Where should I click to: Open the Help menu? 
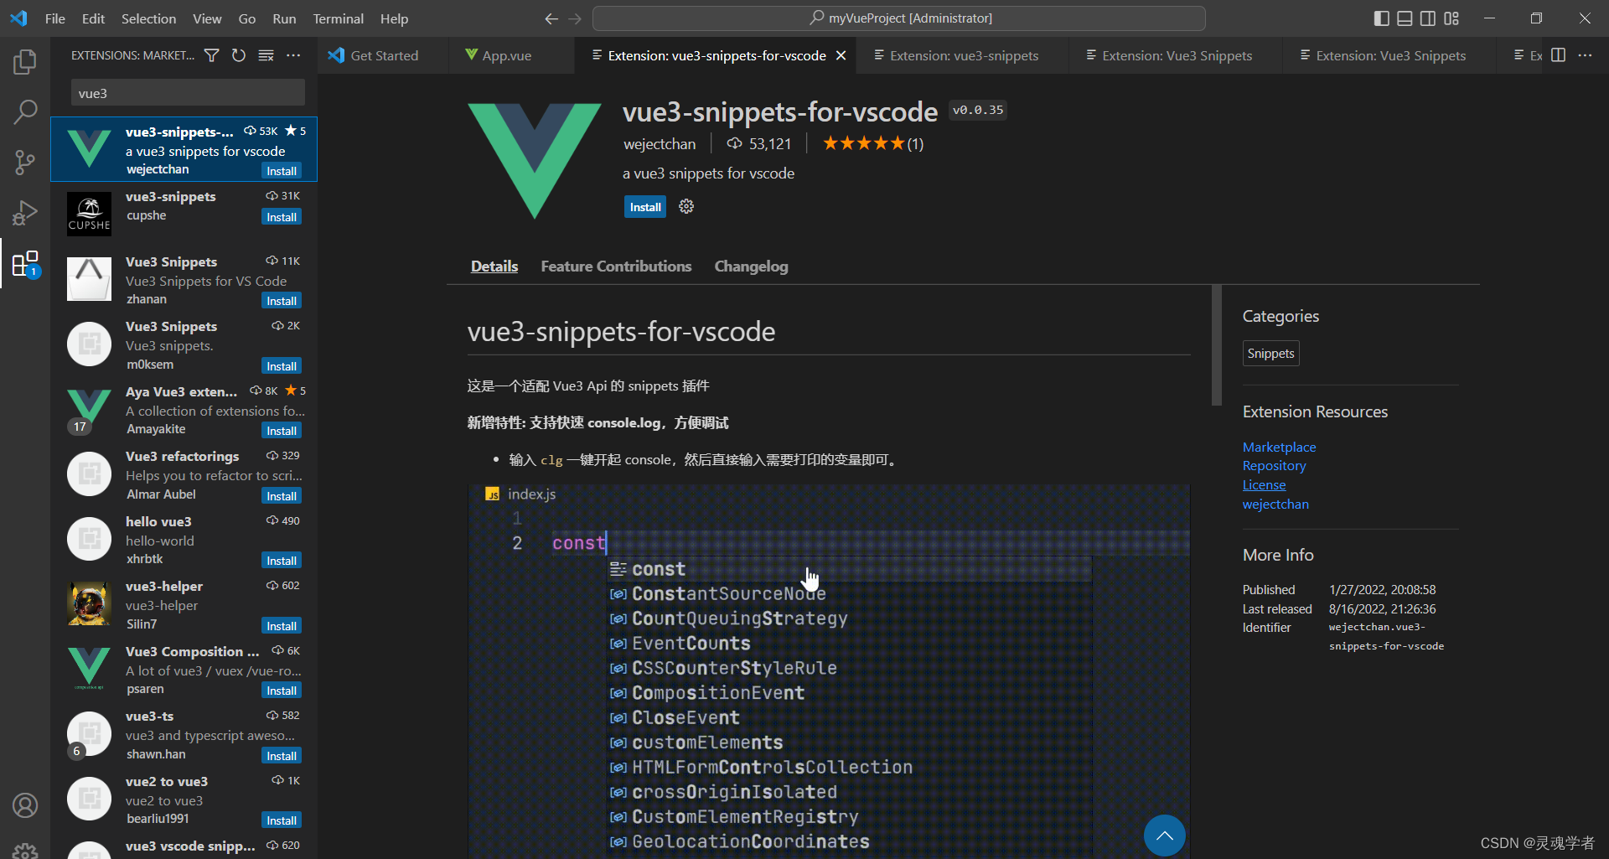(x=394, y=18)
